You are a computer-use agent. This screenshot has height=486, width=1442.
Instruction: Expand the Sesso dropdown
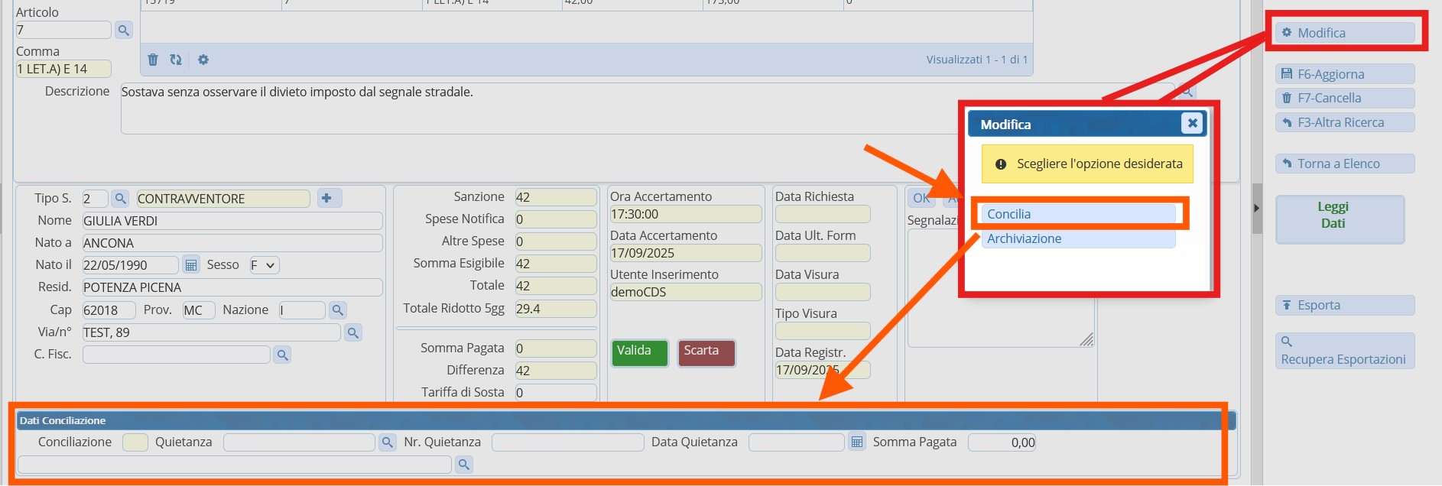pos(264,265)
